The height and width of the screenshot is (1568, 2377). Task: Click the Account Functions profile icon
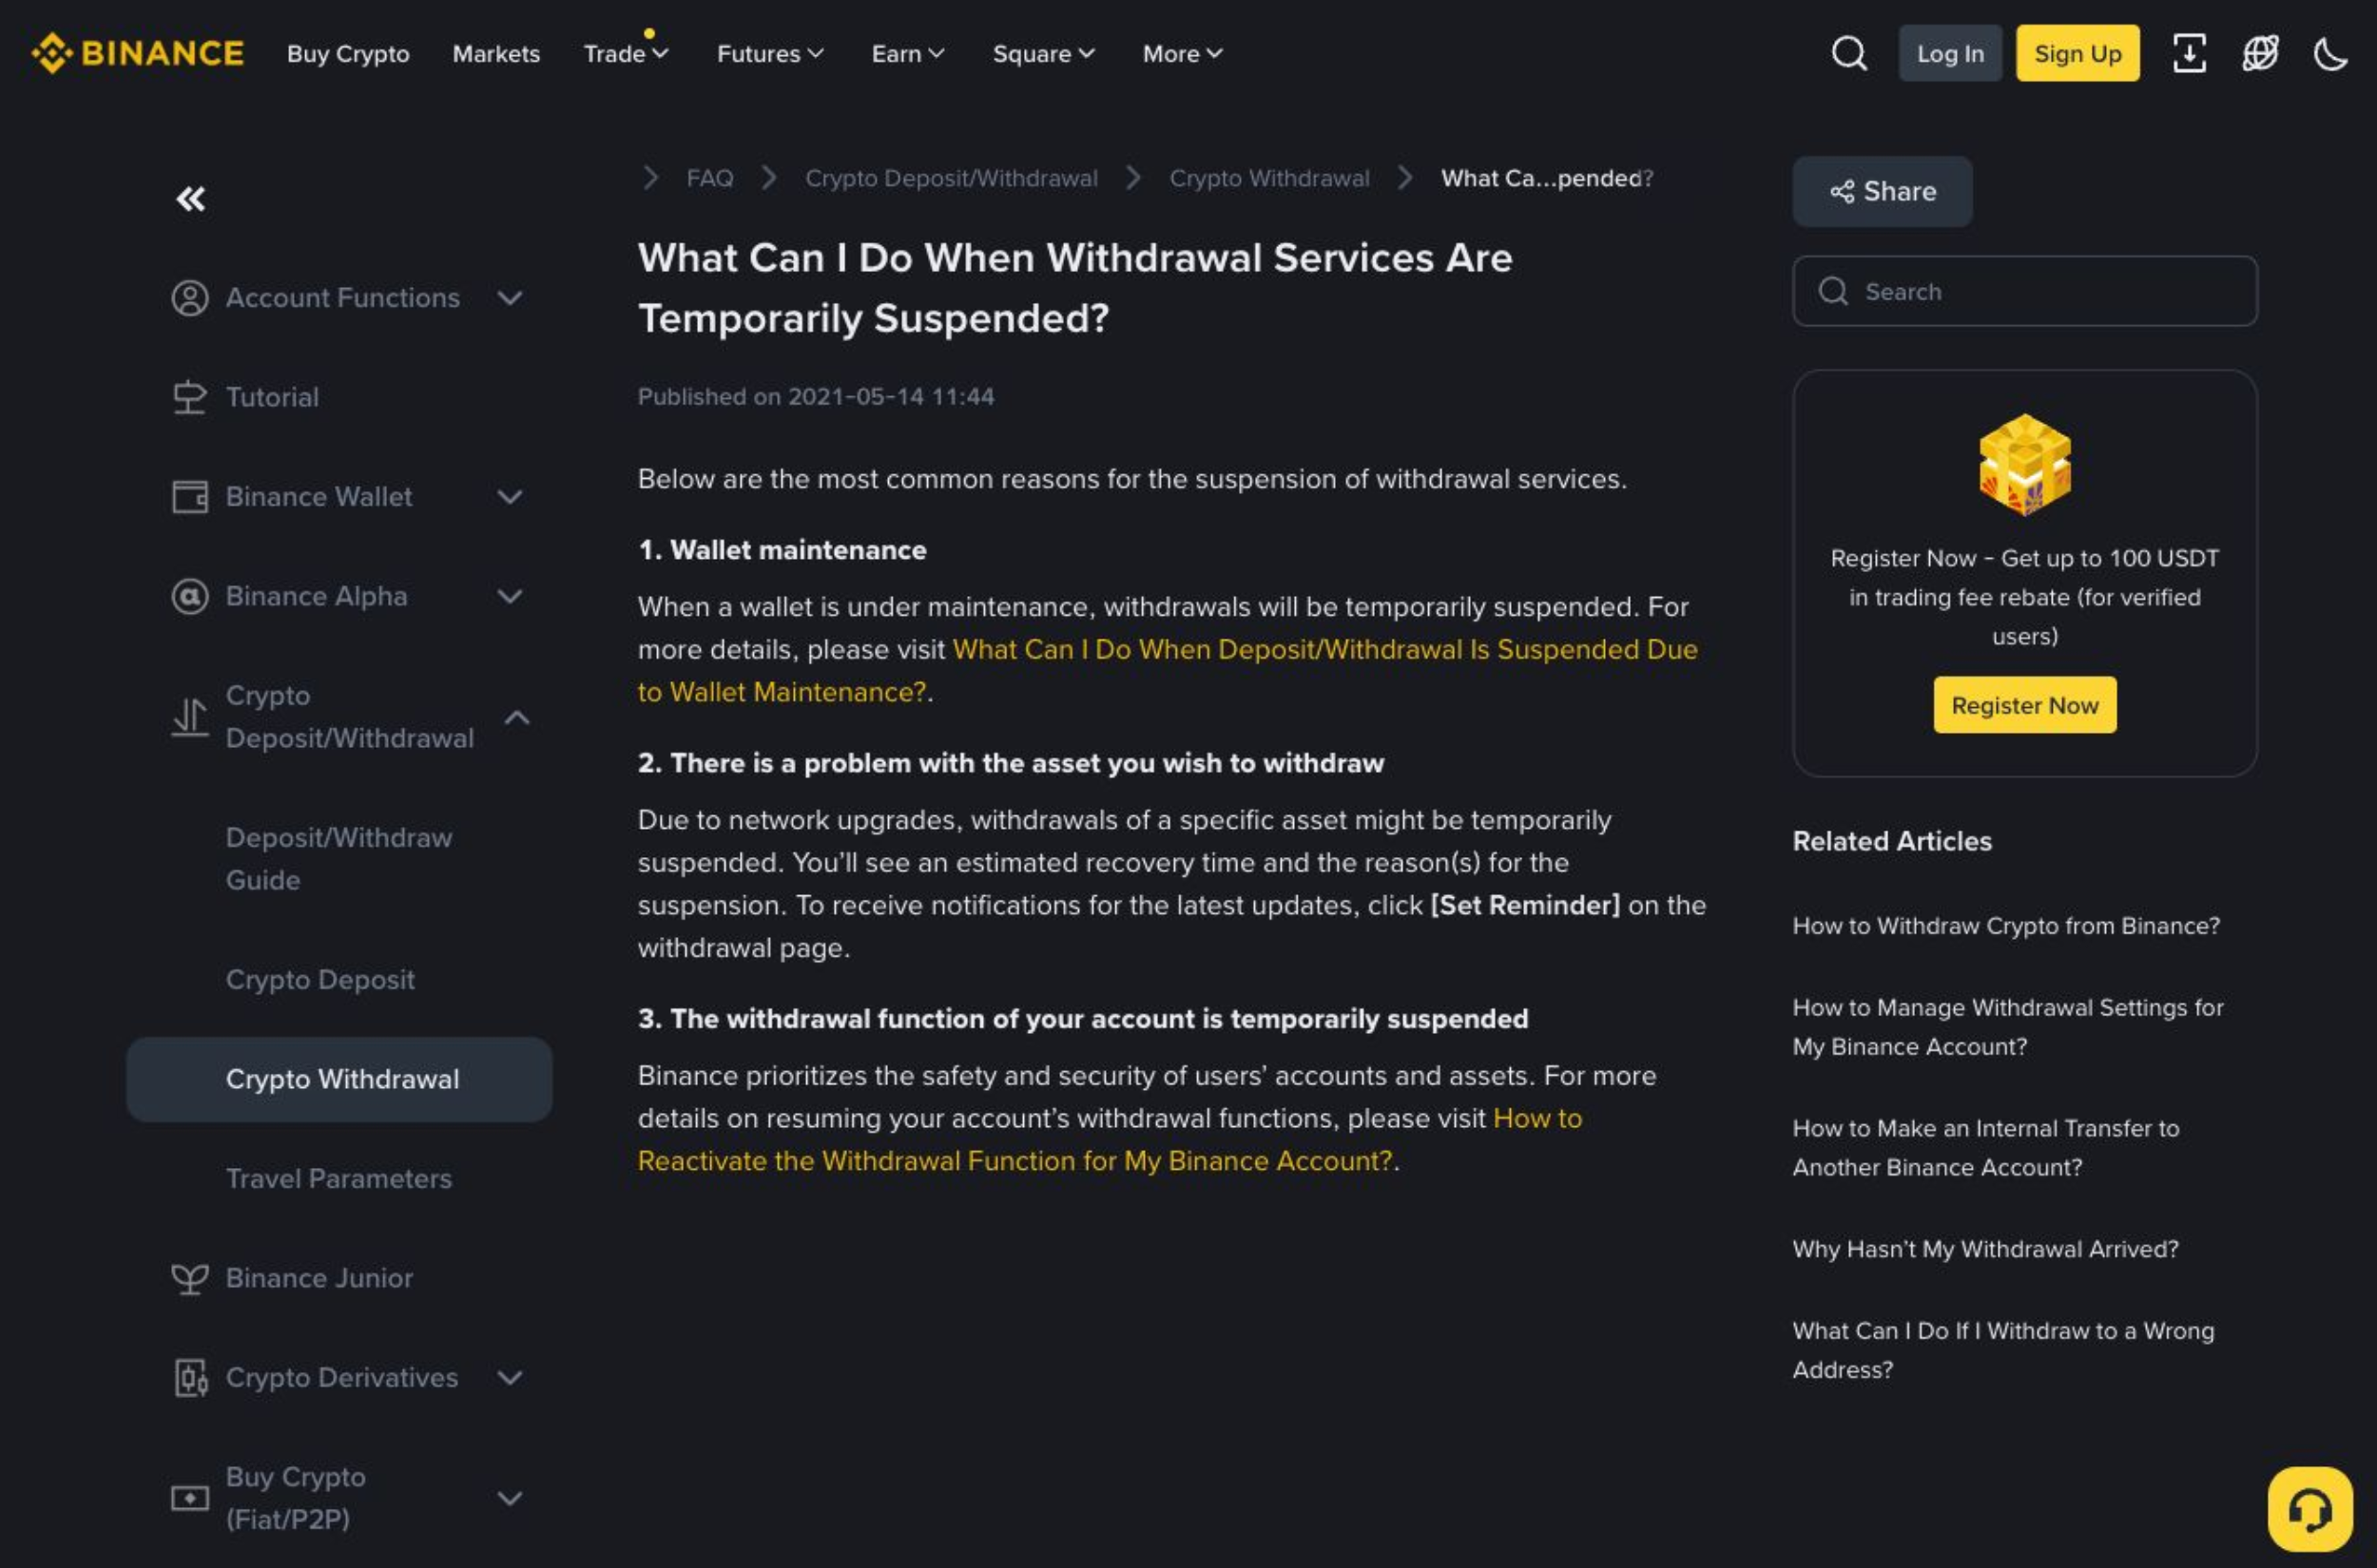(x=189, y=298)
